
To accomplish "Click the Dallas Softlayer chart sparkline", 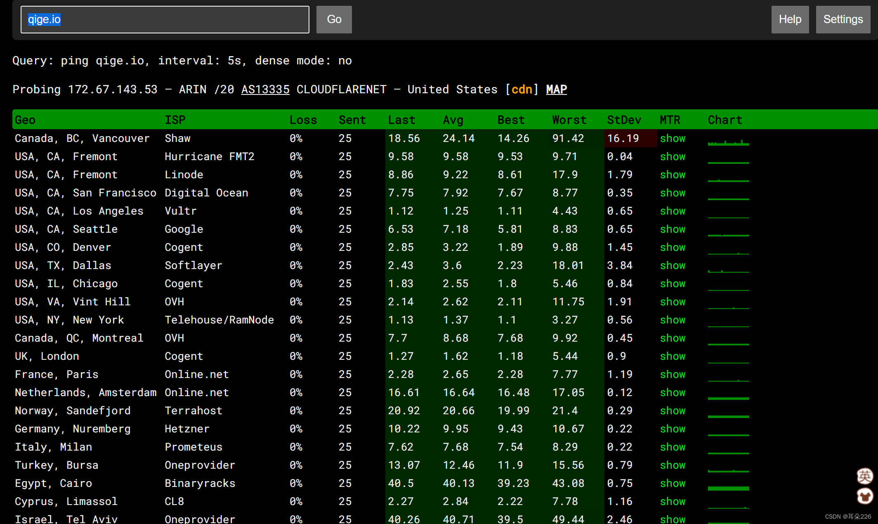I will pos(728,271).
